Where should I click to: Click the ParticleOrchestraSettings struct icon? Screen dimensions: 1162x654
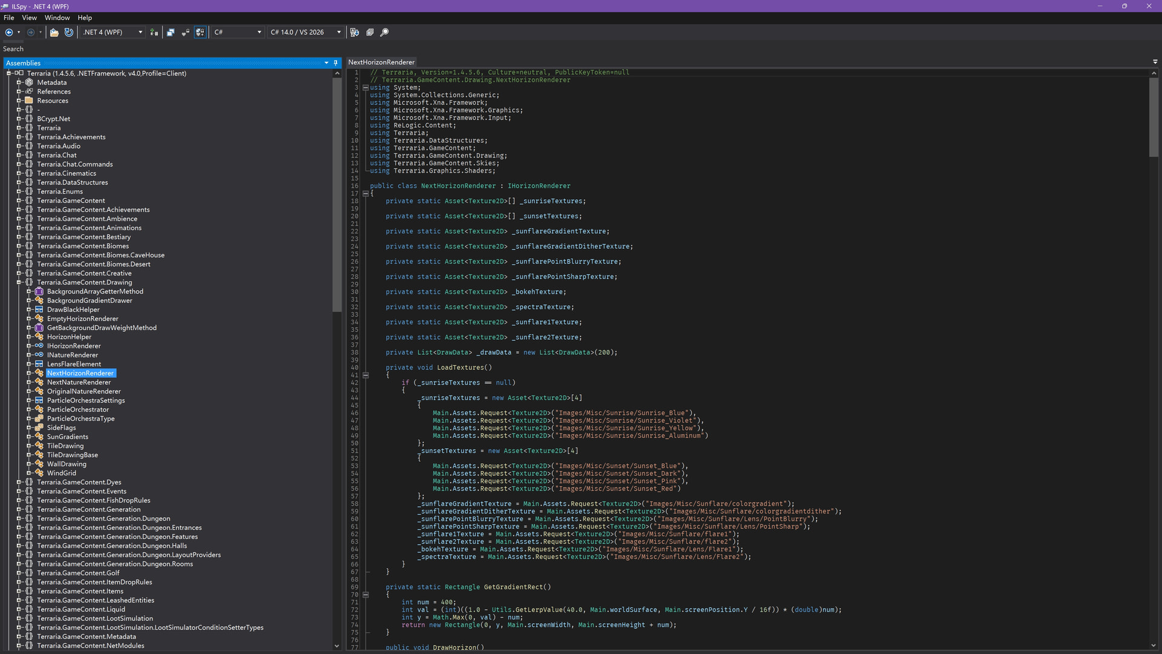[x=39, y=400]
